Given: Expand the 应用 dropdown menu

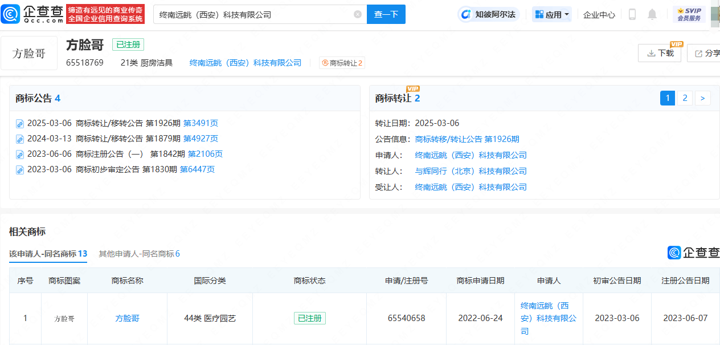Looking at the screenshot, I should [552, 14].
